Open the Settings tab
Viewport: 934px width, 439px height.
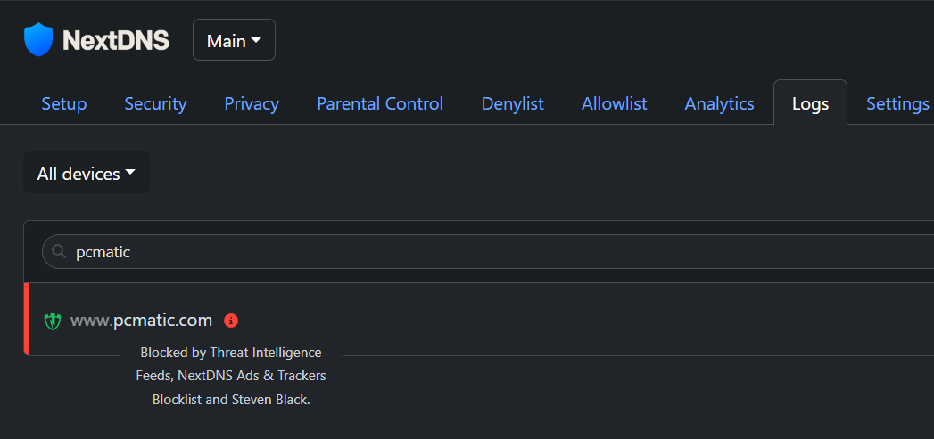pyautogui.click(x=897, y=103)
